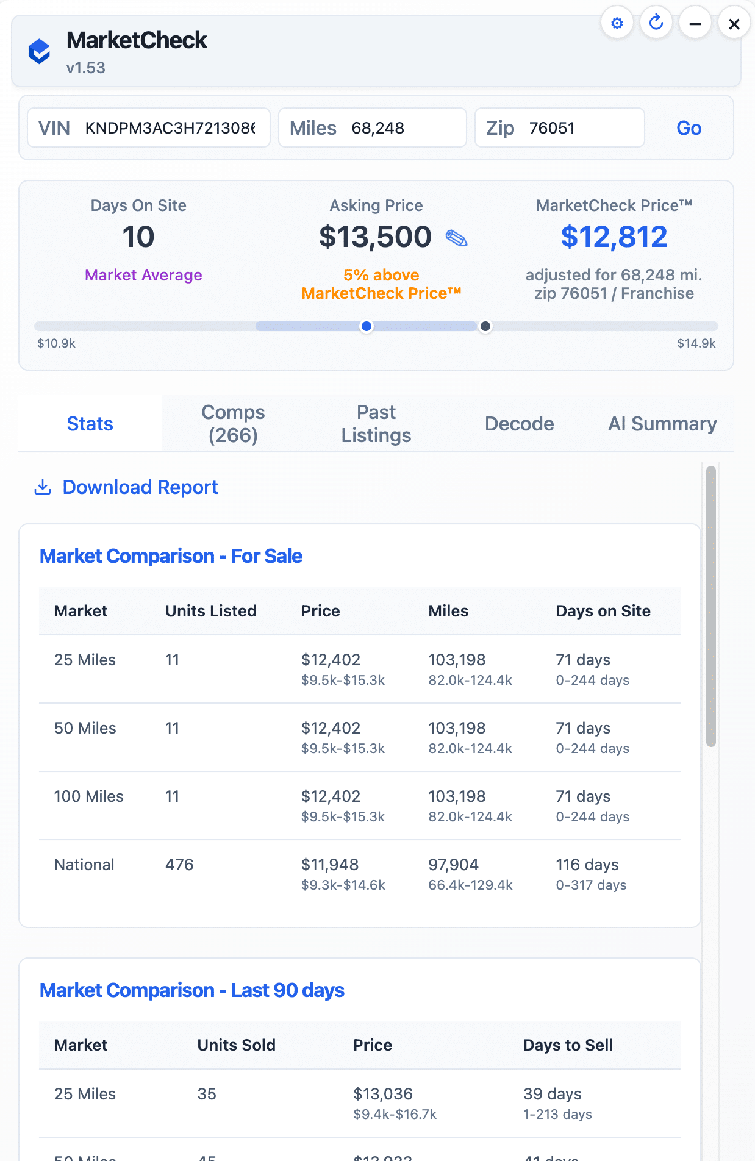Click the 116 days National value

pyautogui.click(x=587, y=865)
